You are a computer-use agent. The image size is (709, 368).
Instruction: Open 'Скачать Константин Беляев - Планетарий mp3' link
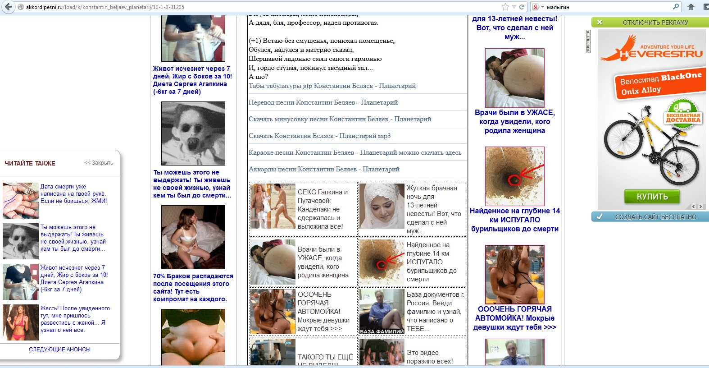tap(319, 136)
